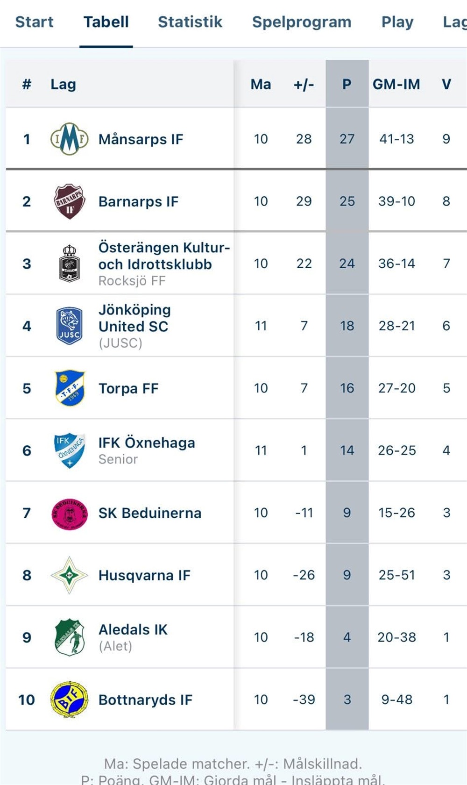Open the Play tab

[x=397, y=22]
